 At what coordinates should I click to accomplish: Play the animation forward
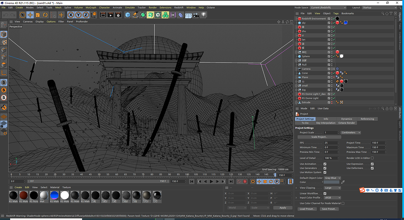coord(211,182)
